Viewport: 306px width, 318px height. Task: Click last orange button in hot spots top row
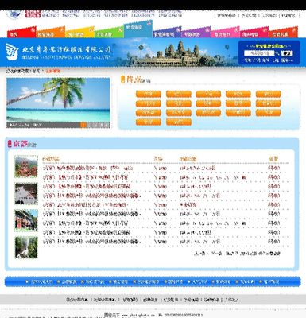click(269, 94)
